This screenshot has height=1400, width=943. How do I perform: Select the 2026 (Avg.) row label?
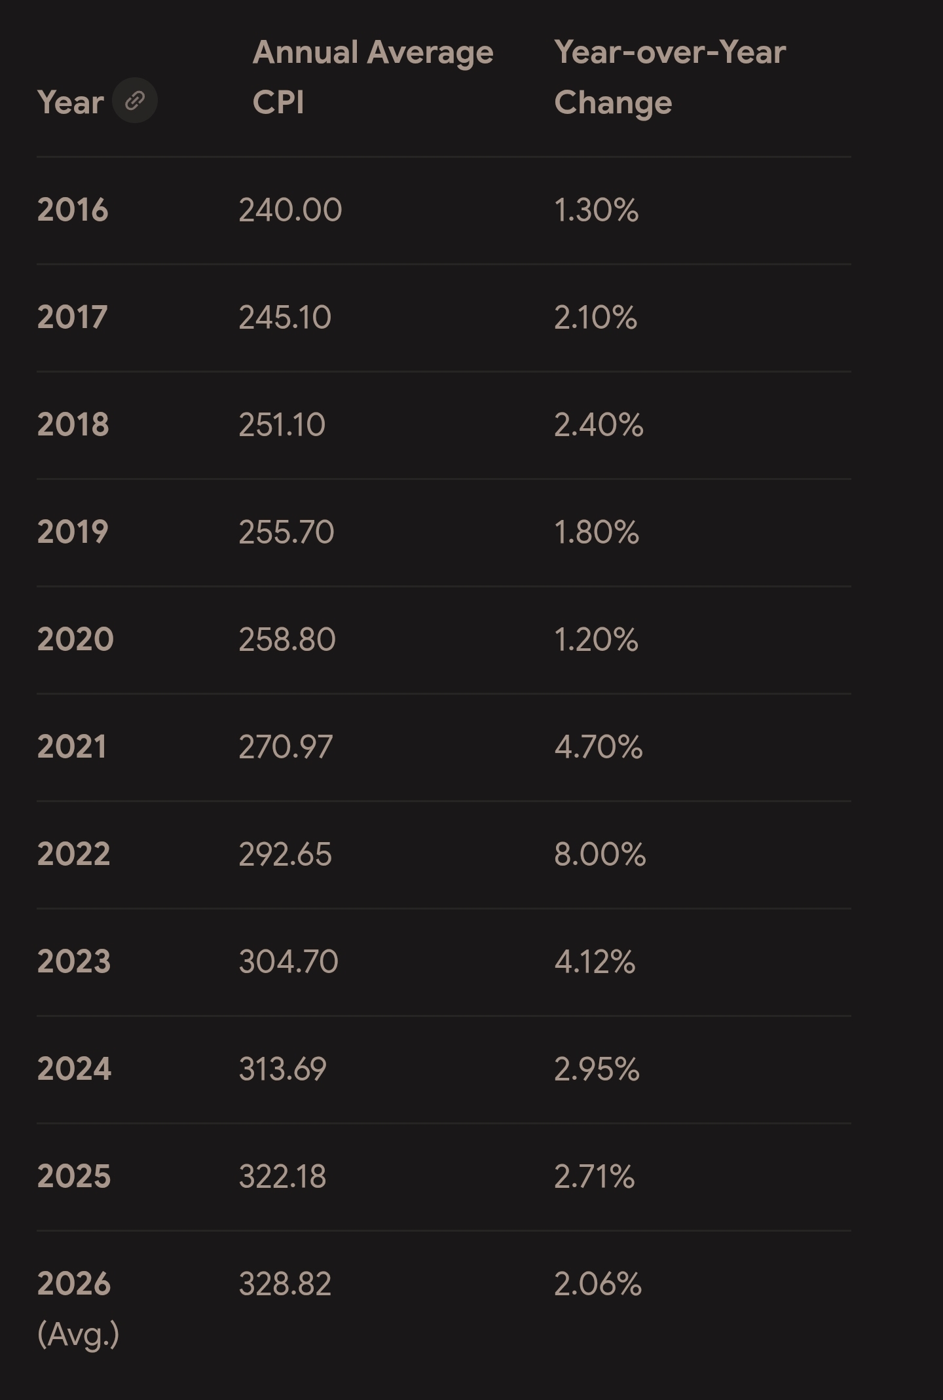click(78, 1308)
